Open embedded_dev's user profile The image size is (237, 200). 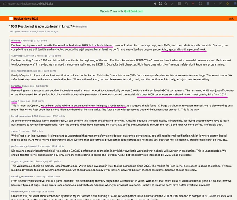tap(20, 192)
